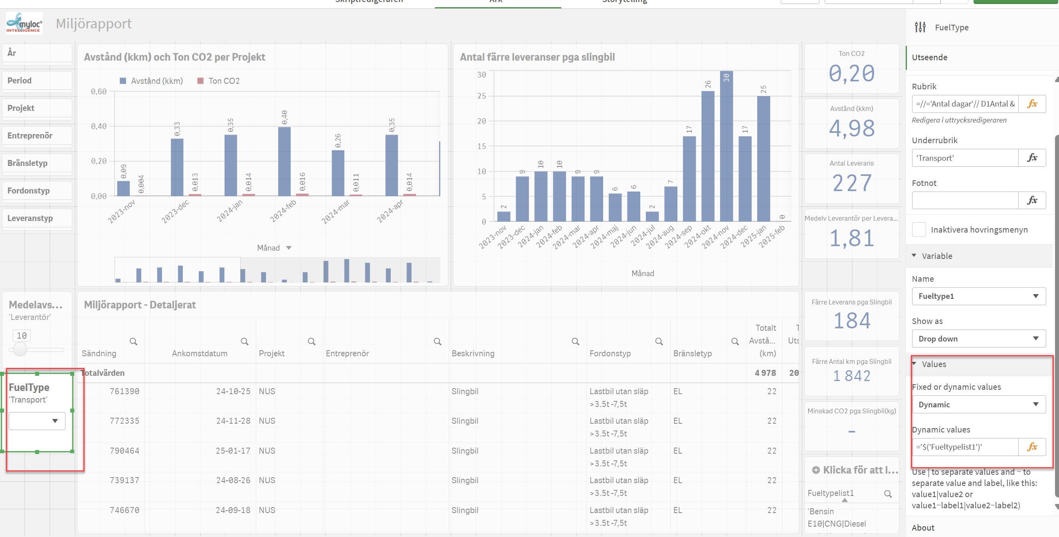Search the Beskrivning column
This screenshot has height=537, width=1059.
(575, 341)
